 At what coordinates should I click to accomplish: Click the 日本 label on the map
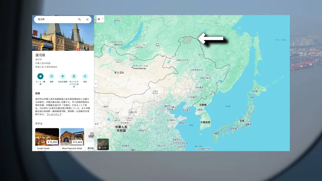(242, 121)
